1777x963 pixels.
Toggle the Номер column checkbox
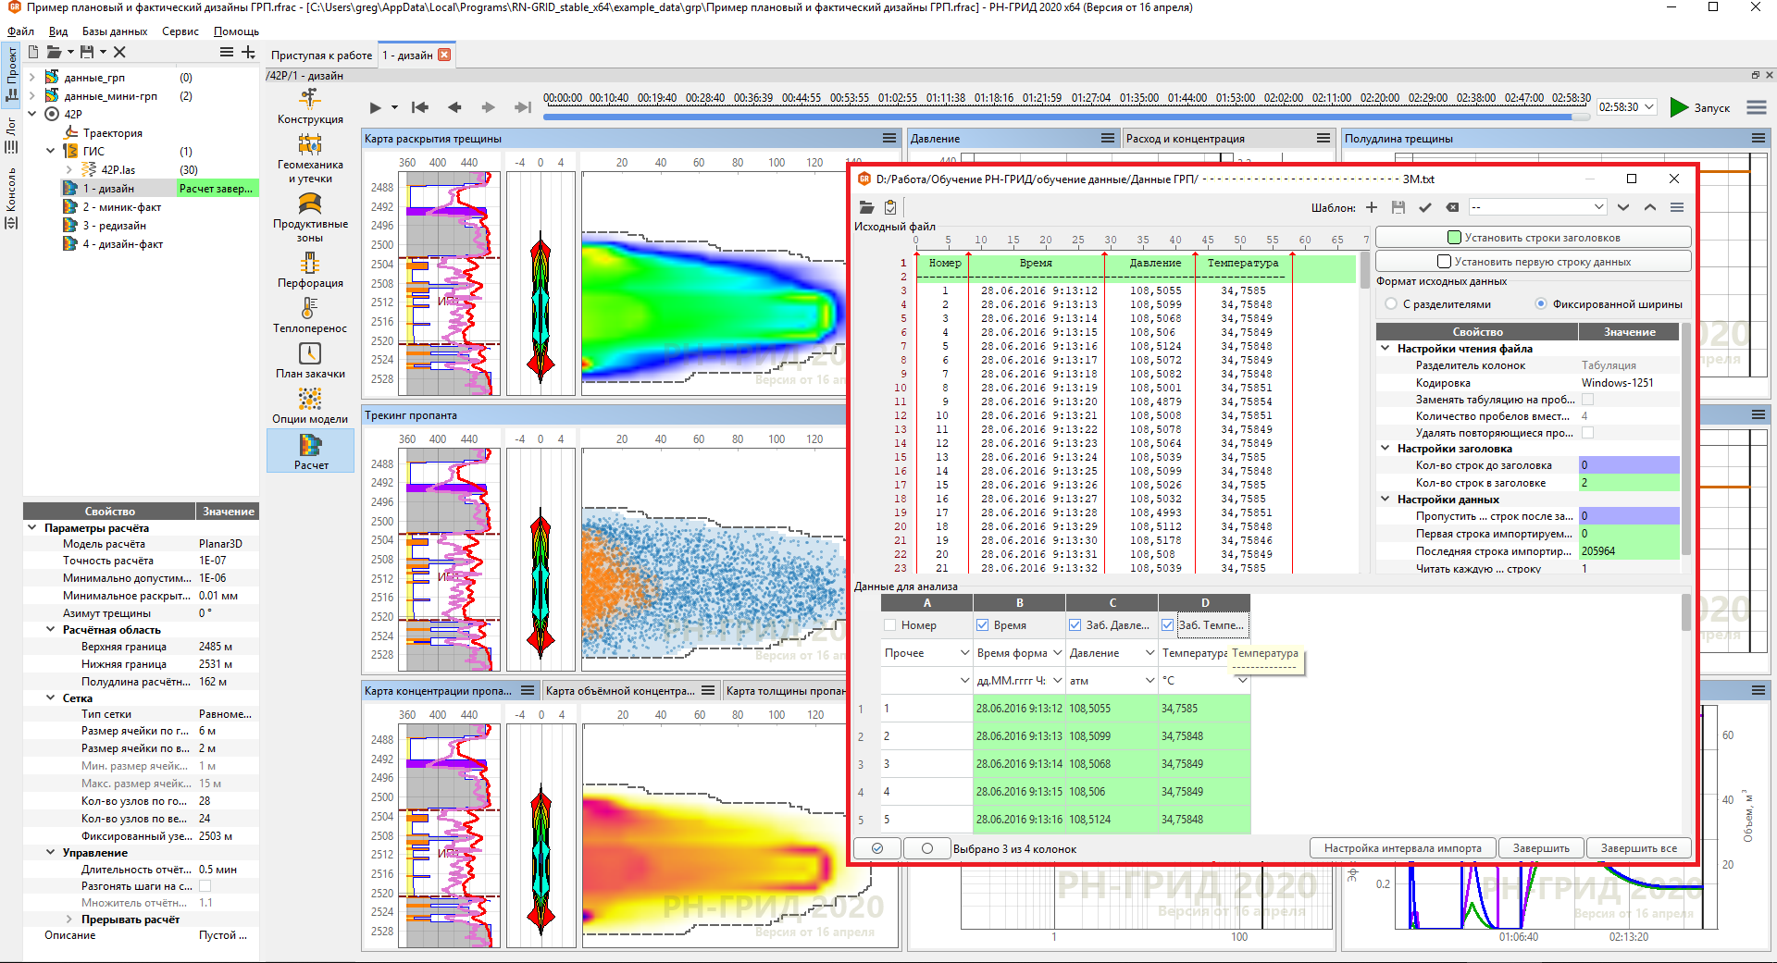890,625
